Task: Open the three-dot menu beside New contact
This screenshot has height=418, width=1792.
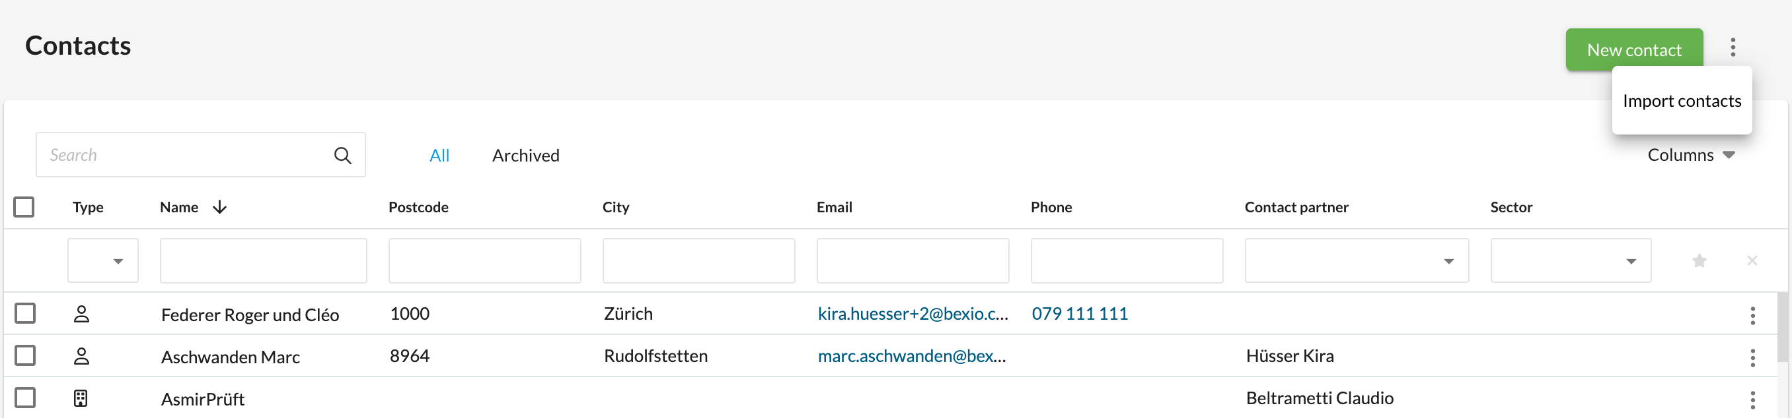Action: tap(1733, 47)
